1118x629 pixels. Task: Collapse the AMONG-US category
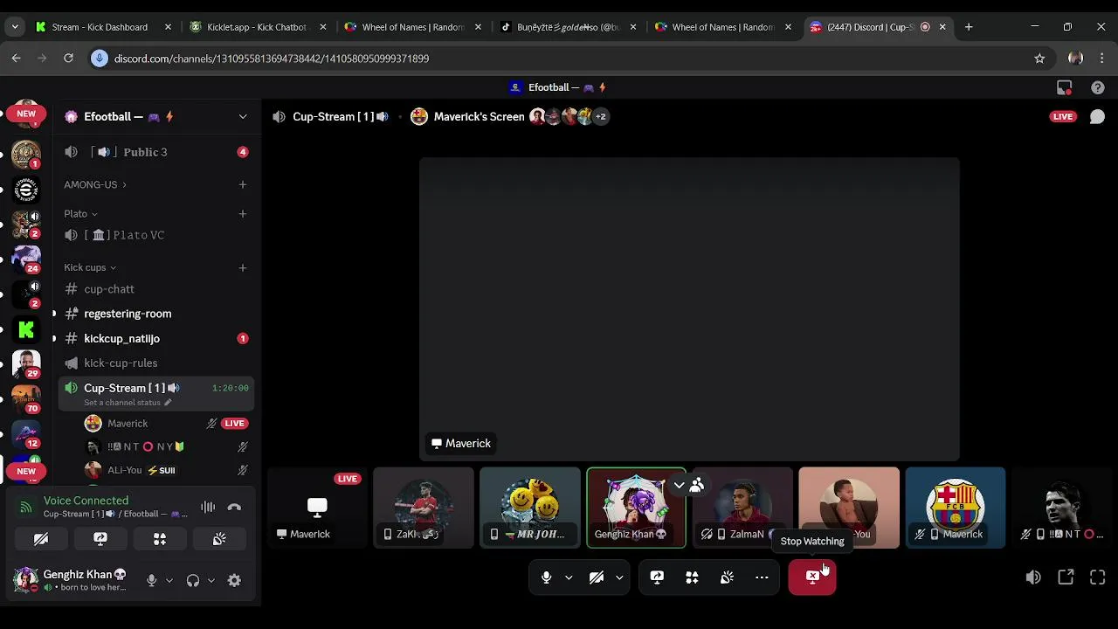(95, 184)
